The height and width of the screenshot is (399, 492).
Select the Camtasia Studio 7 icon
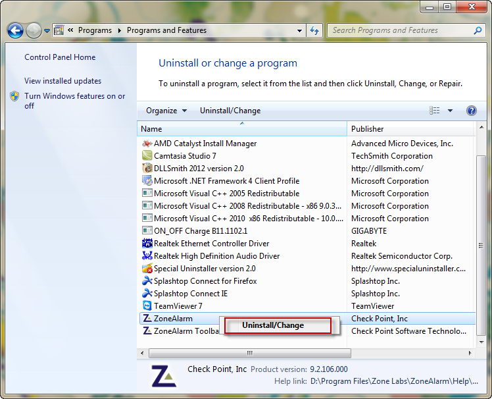point(147,156)
